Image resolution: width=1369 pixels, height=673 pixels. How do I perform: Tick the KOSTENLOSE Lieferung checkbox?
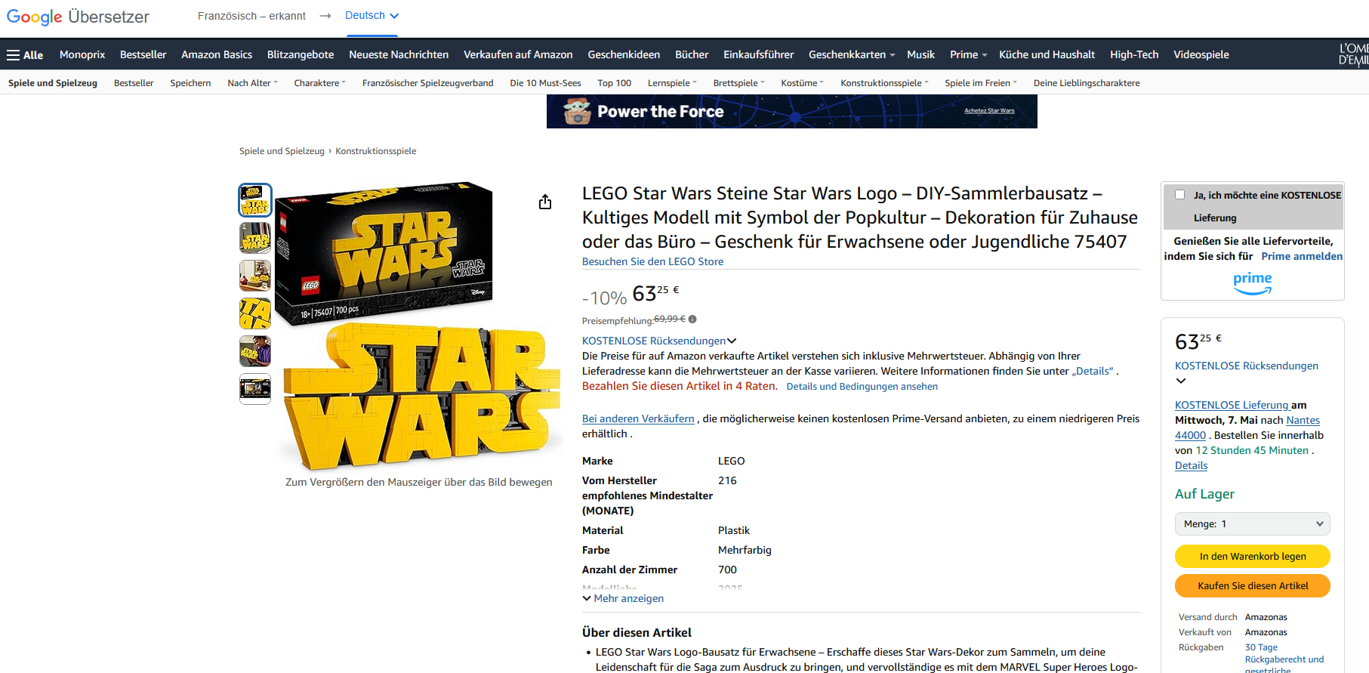pos(1179,195)
